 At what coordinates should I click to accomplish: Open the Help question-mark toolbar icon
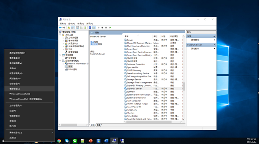point(90,27)
